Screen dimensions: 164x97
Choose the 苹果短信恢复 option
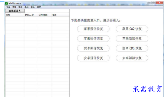(93, 38)
